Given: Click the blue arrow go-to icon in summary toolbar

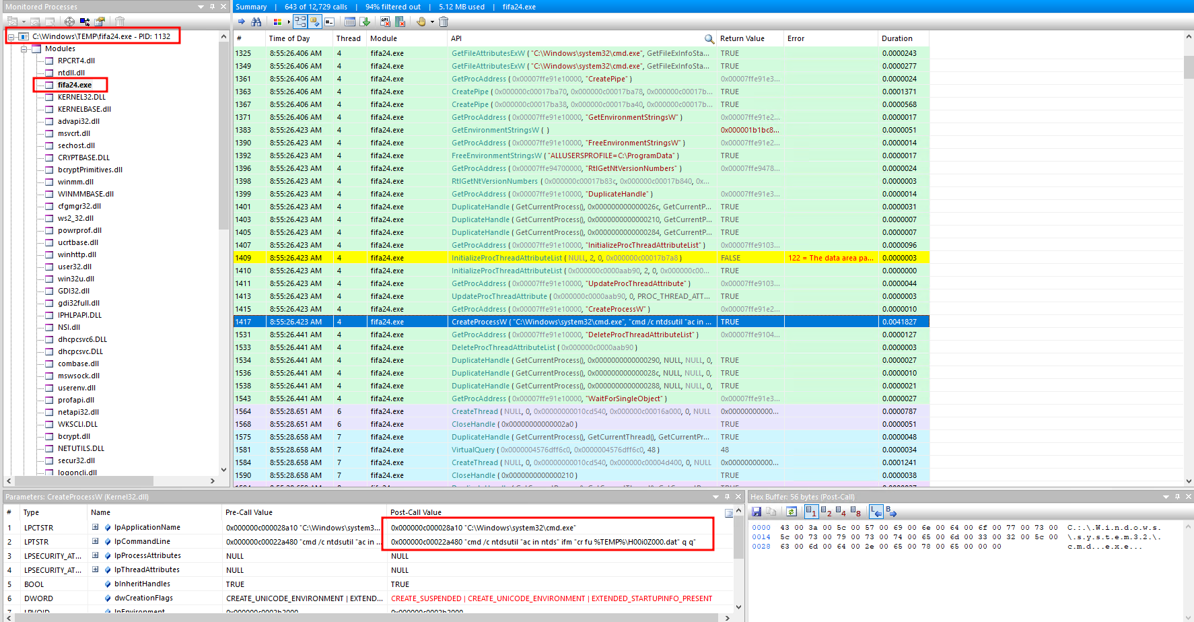Looking at the screenshot, I should coord(242,22).
